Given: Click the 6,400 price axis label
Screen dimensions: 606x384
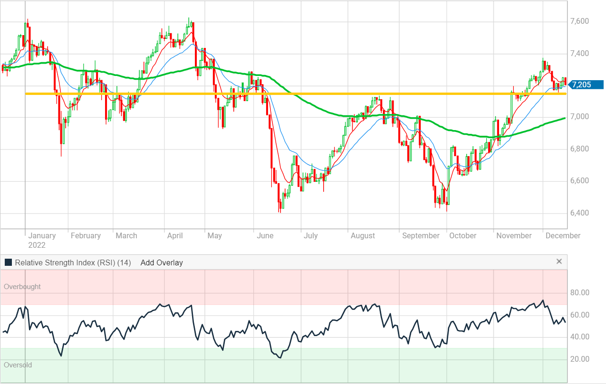Looking at the screenshot, I should pyautogui.click(x=579, y=213).
